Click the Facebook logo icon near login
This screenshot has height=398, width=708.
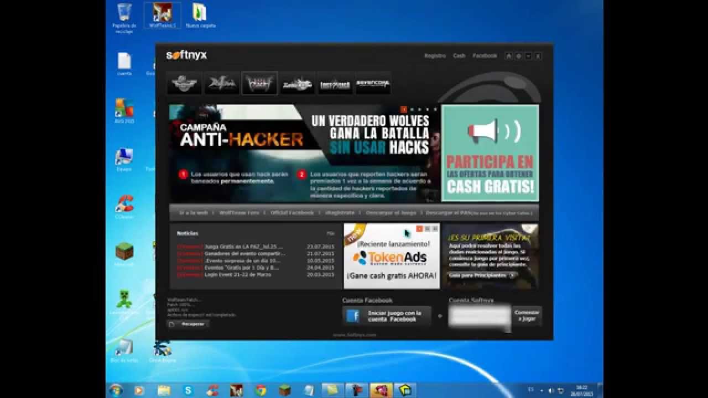pos(353,316)
